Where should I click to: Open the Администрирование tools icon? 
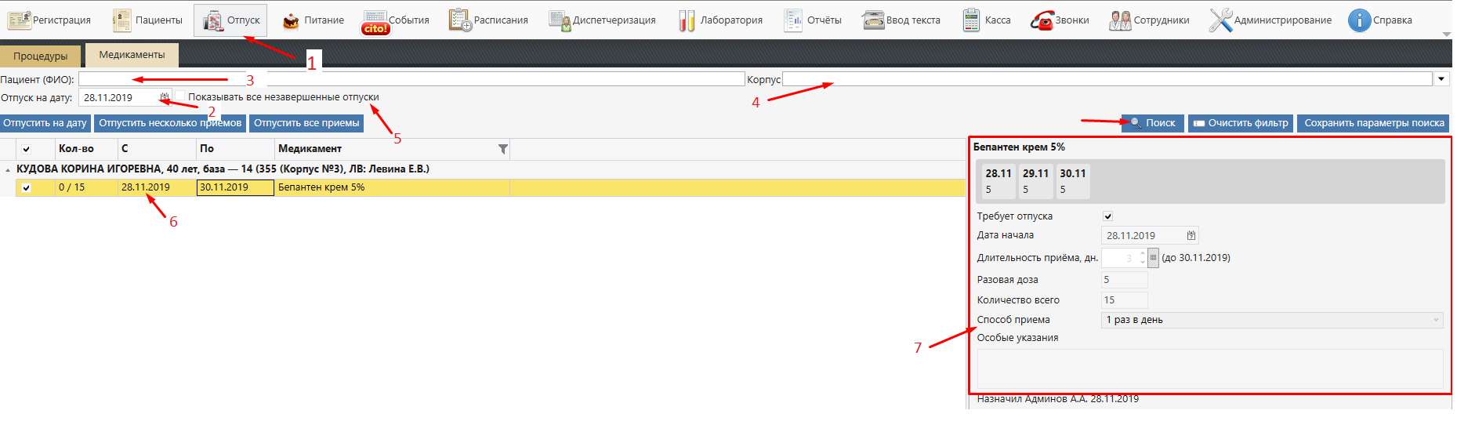(1220, 20)
